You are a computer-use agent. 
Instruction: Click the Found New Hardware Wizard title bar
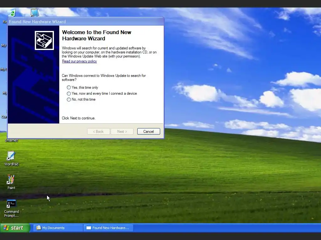[x=86, y=22]
